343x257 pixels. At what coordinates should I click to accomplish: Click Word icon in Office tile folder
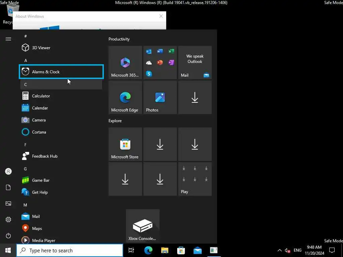pos(160,51)
